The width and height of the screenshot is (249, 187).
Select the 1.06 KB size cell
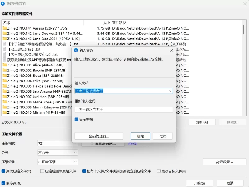coord(104,44)
